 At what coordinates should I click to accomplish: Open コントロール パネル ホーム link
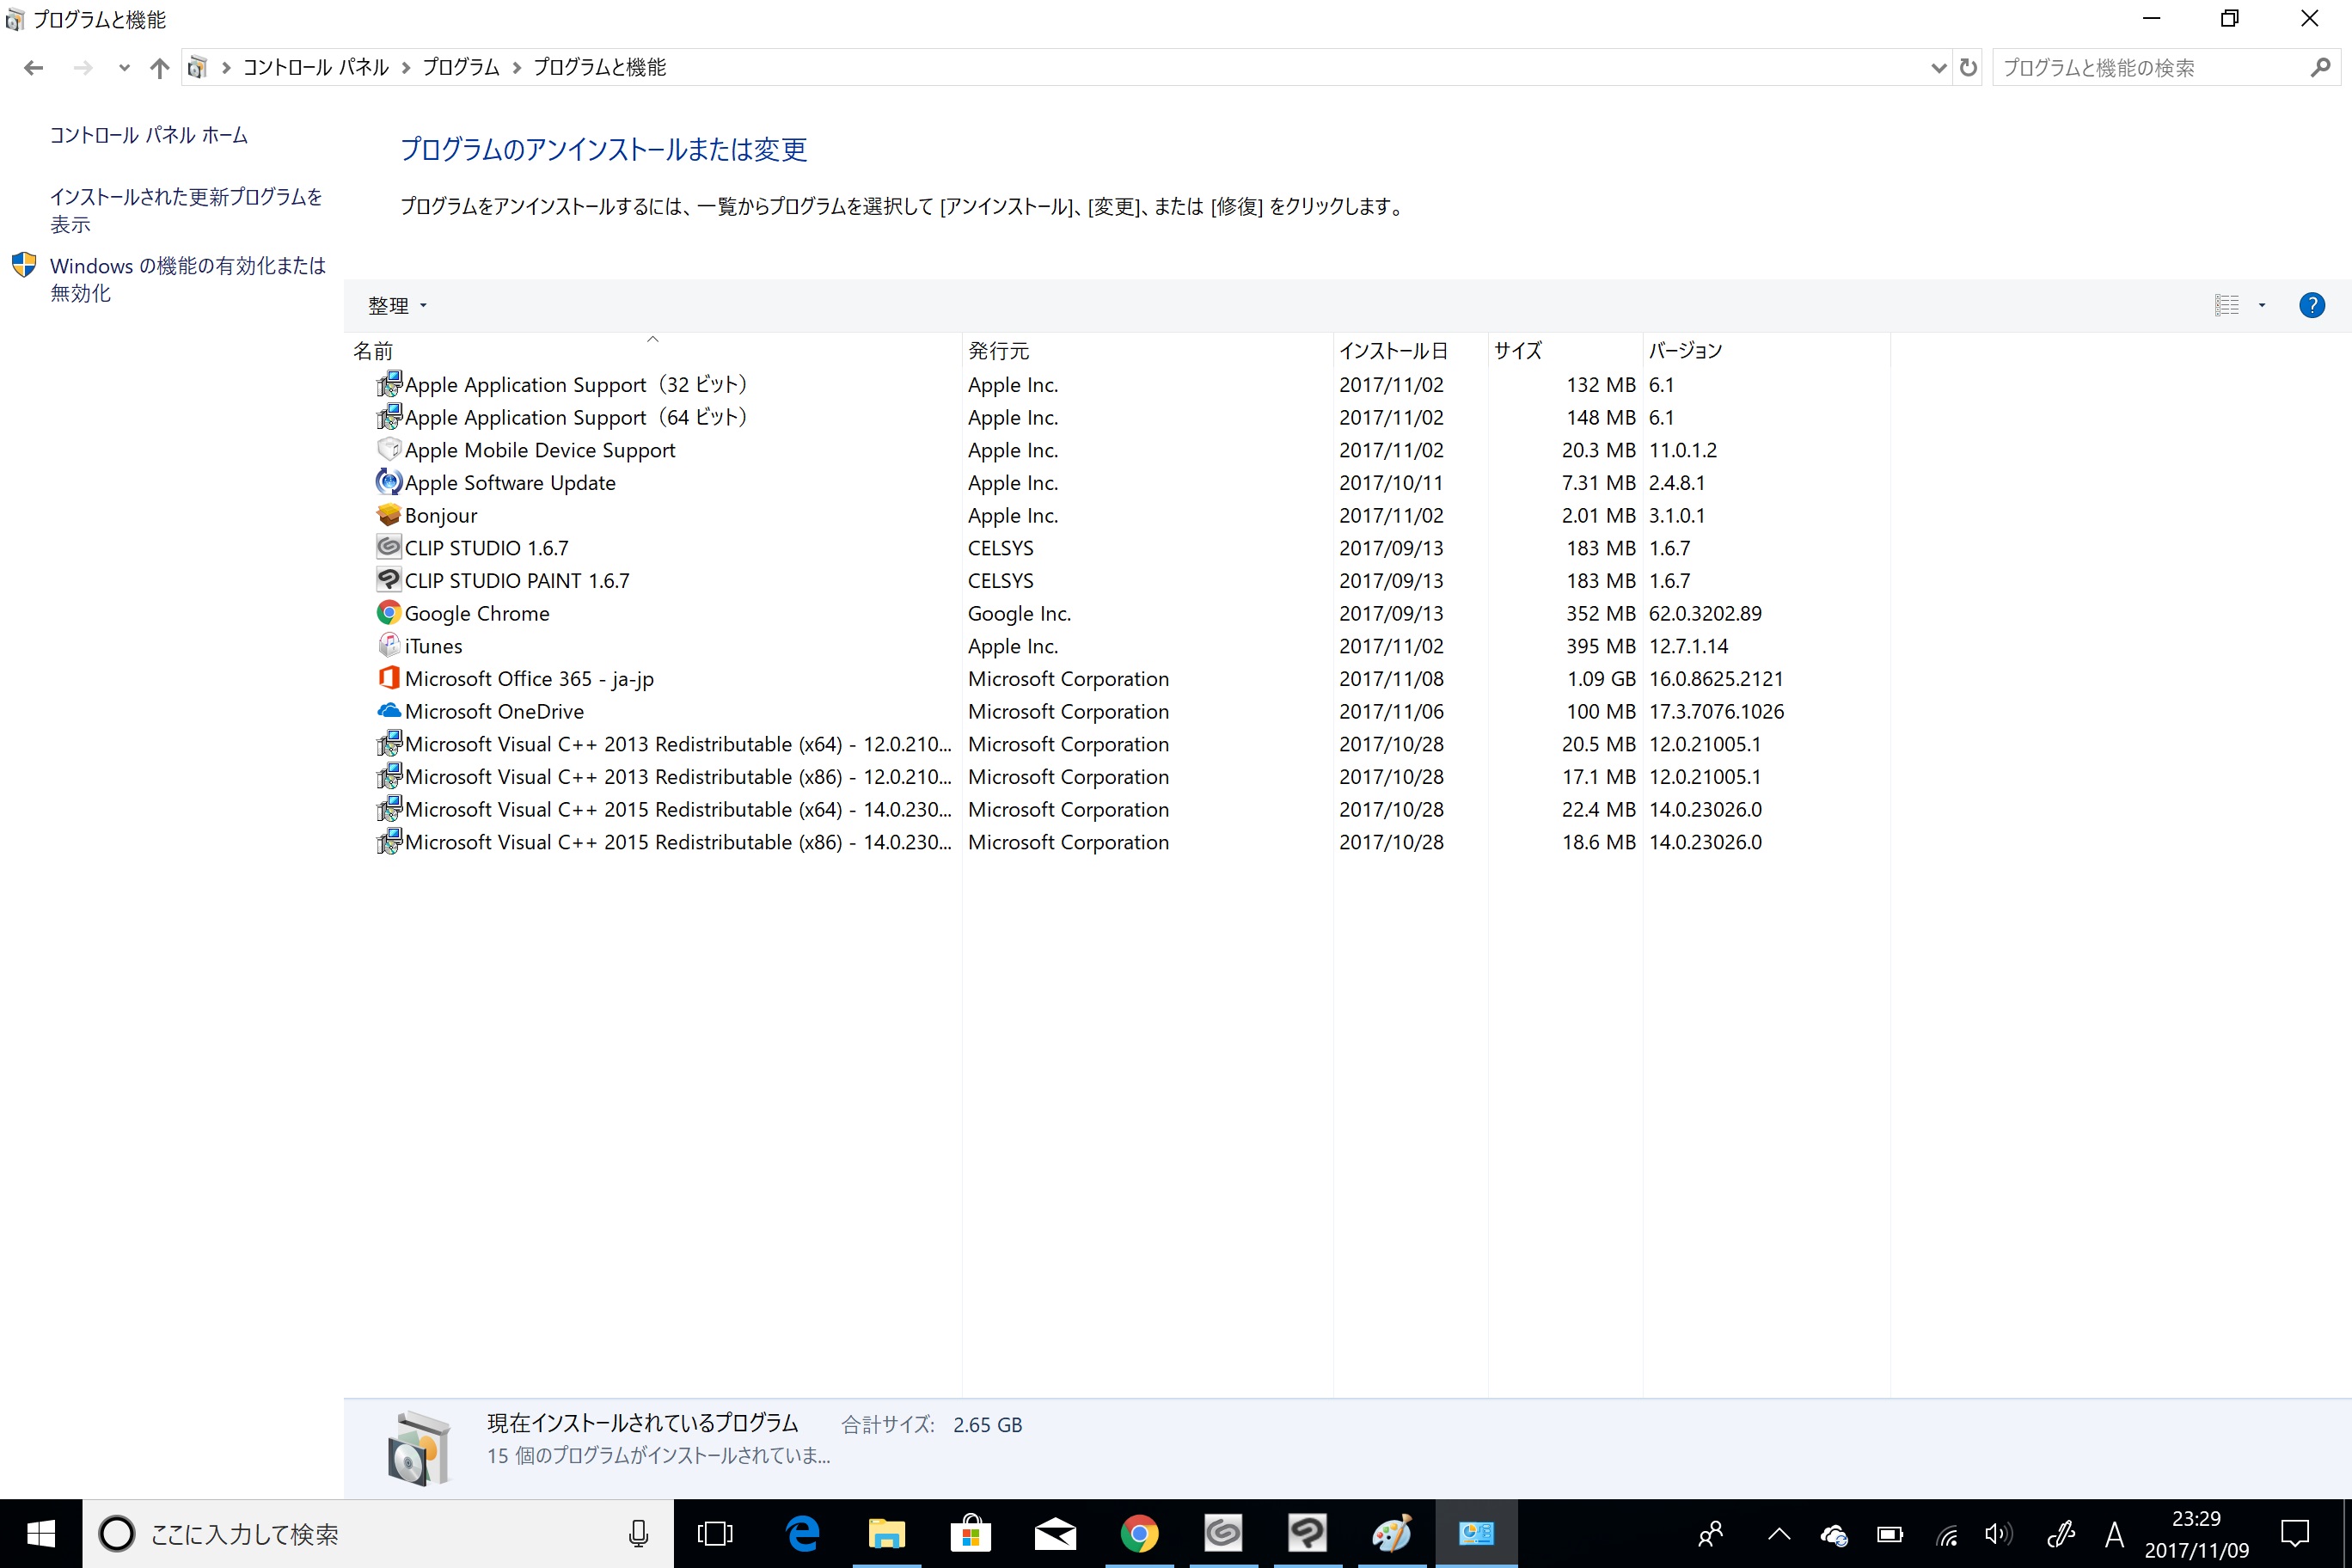149,135
